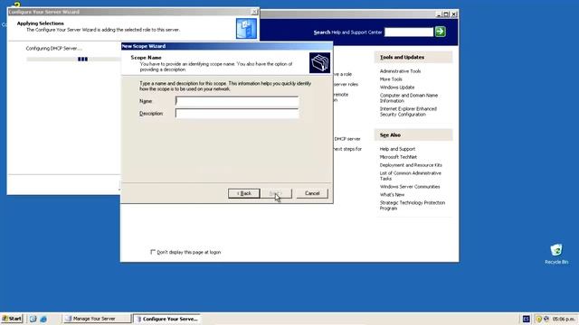Click the Back button in New Scope Wizard

coord(244,193)
